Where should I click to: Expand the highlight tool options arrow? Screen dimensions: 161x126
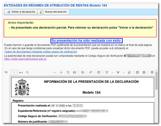pos(123,73)
